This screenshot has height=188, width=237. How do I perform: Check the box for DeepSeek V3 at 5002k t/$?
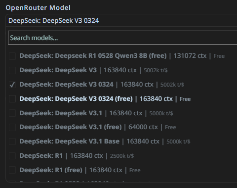pos(12,70)
